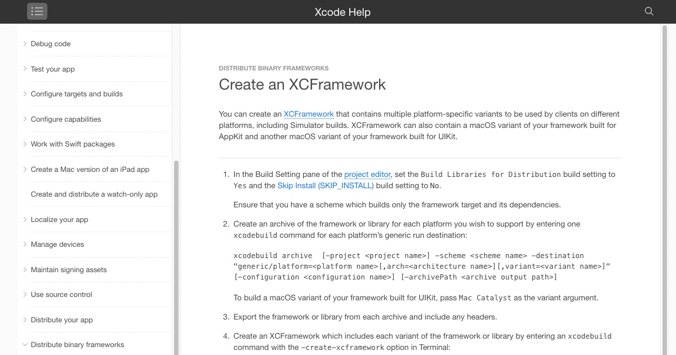Expand the Configure targets and builds chevron

[25, 94]
